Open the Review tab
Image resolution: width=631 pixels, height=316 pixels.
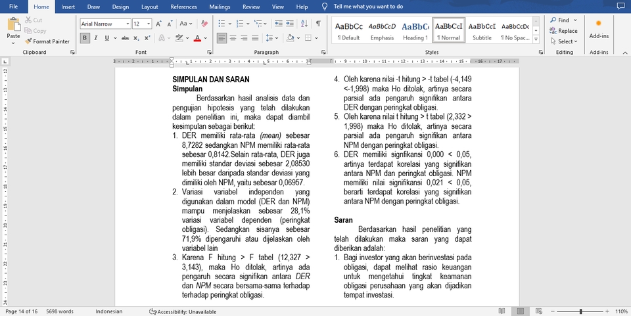click(x=251, y=7)
